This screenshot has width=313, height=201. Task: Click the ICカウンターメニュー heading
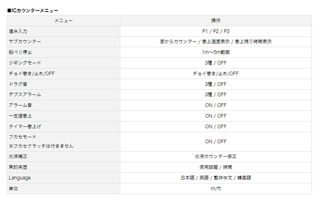point(33,11)
